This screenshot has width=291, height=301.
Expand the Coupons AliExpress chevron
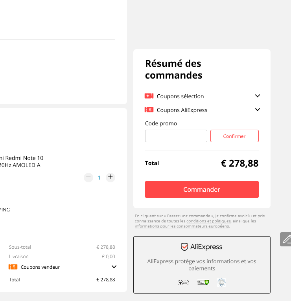[x=258, y=110]
